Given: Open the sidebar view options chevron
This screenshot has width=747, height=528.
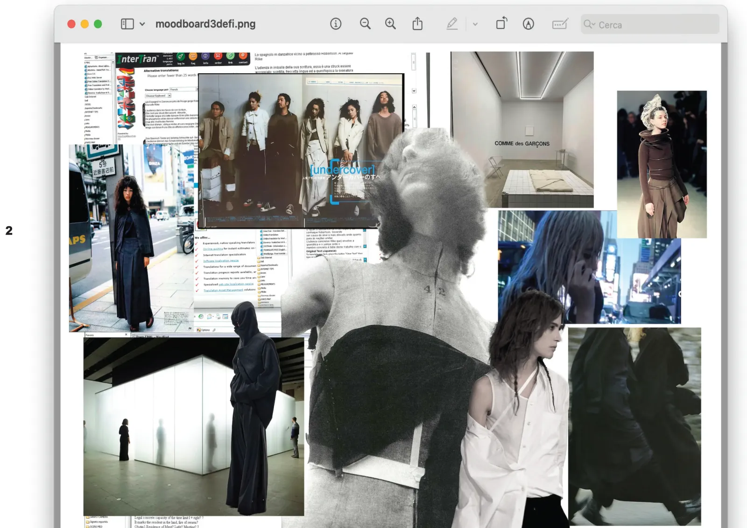Looking at the screenshot, I should 142,24.
